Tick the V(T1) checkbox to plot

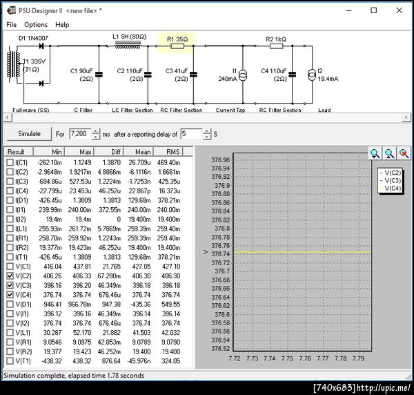coord(10,361)
